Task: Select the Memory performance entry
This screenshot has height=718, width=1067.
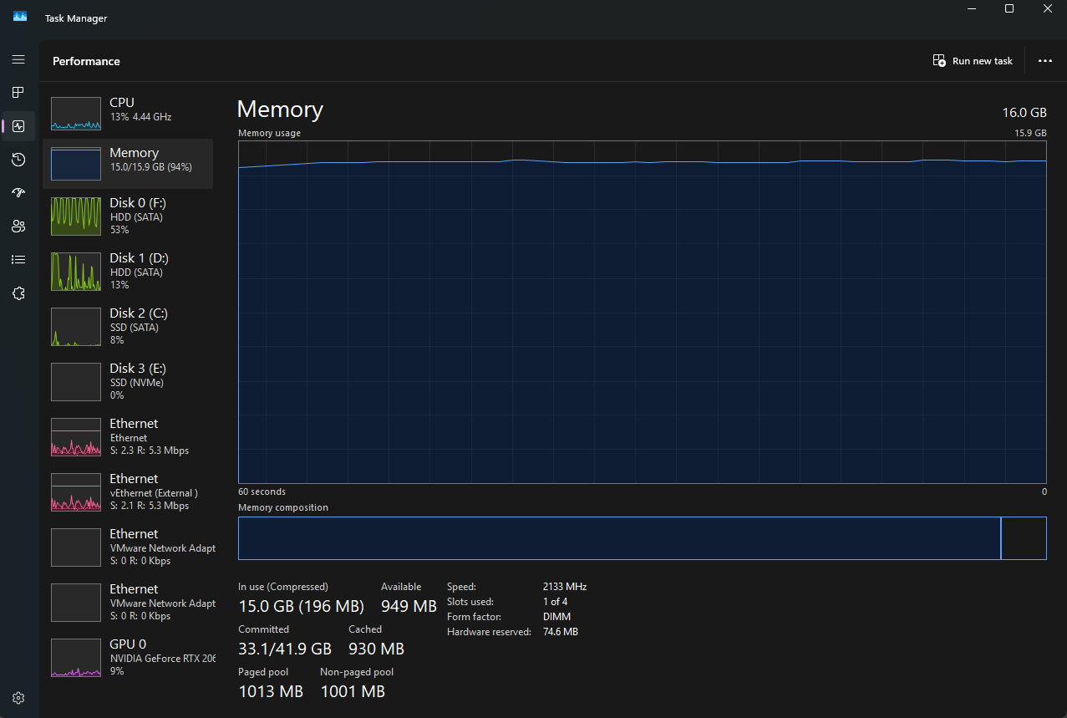Action: click(x=128, y=164)
